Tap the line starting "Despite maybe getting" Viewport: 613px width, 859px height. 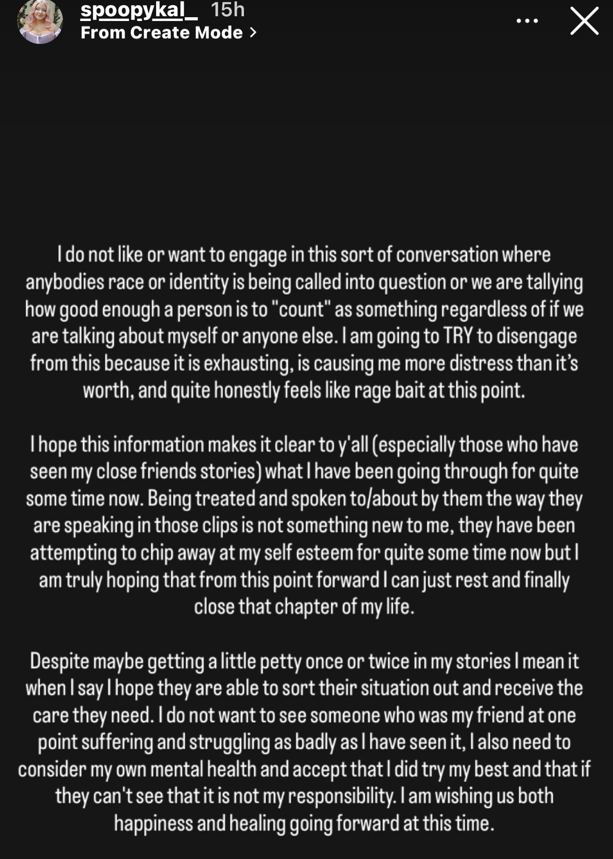pos(304,662)
